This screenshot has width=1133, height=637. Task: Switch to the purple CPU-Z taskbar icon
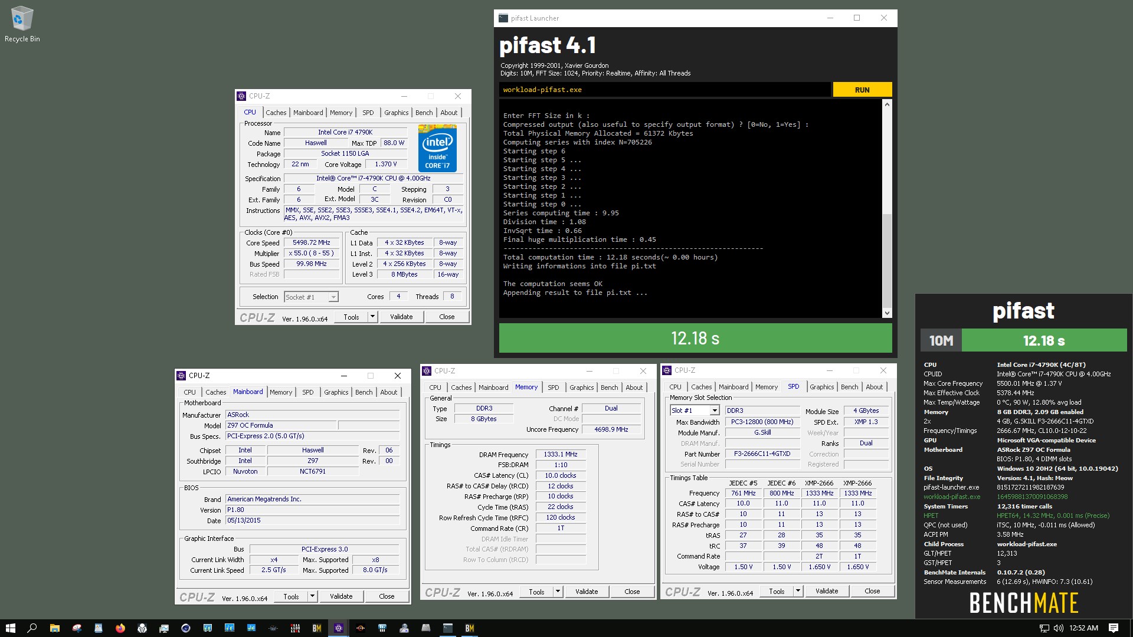pyautogui.click(x=339, y=628)
